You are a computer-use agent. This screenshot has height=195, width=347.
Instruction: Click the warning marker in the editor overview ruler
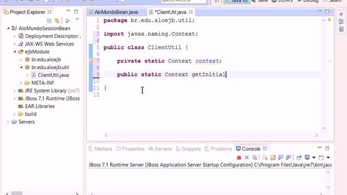pyautogui.click(x=330, y=61)
